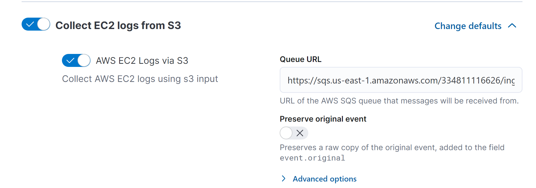The width and height of the screenshot is (536, 188).
Task: Click the white knob of Preserve original event switch
Action: tap(286, 133)
